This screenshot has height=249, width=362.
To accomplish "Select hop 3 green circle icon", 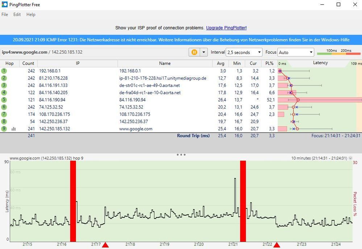I will 4,85.
